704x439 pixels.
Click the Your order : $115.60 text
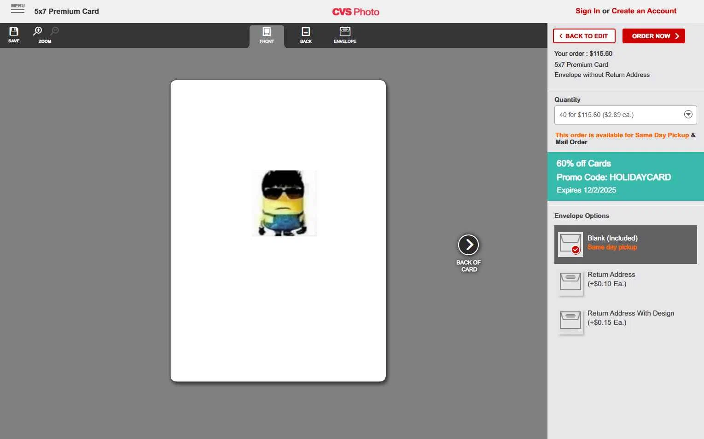[583, 53]
